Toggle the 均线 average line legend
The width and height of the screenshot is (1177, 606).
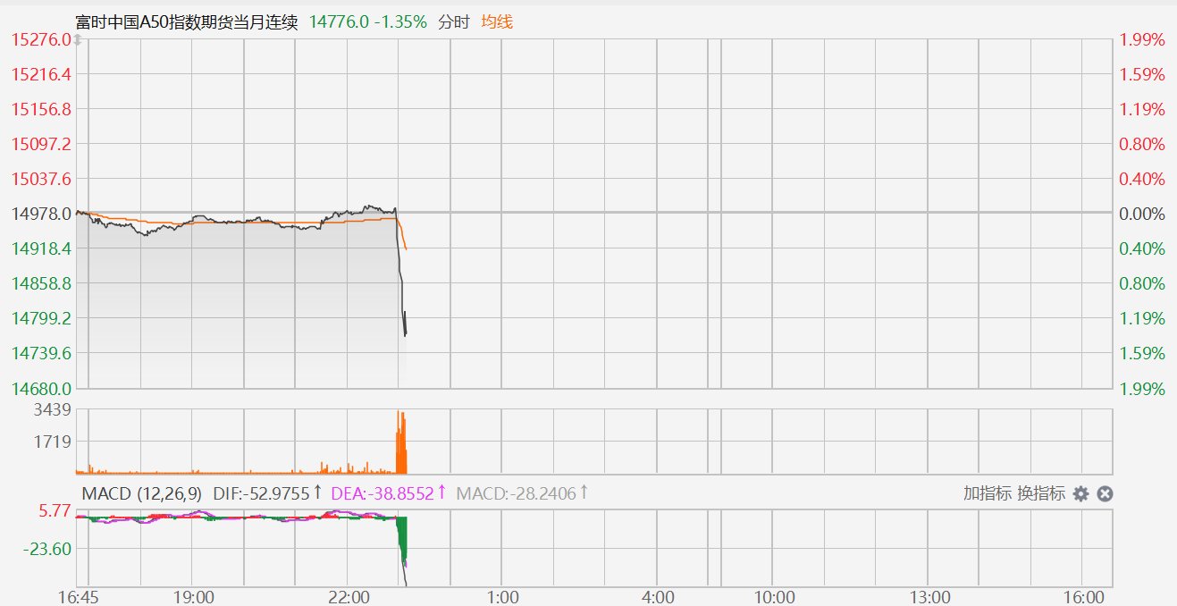pyautogui.click(x=497, y=21)
